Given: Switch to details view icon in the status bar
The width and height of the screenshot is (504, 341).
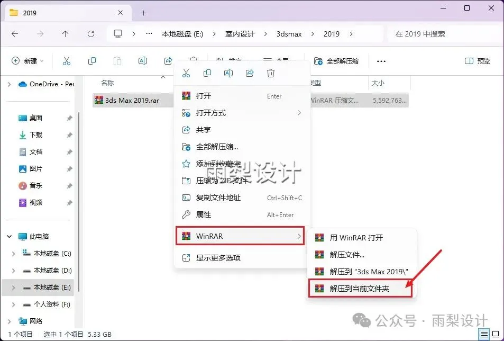Looking at the screenshot, I should click(484, 334).
